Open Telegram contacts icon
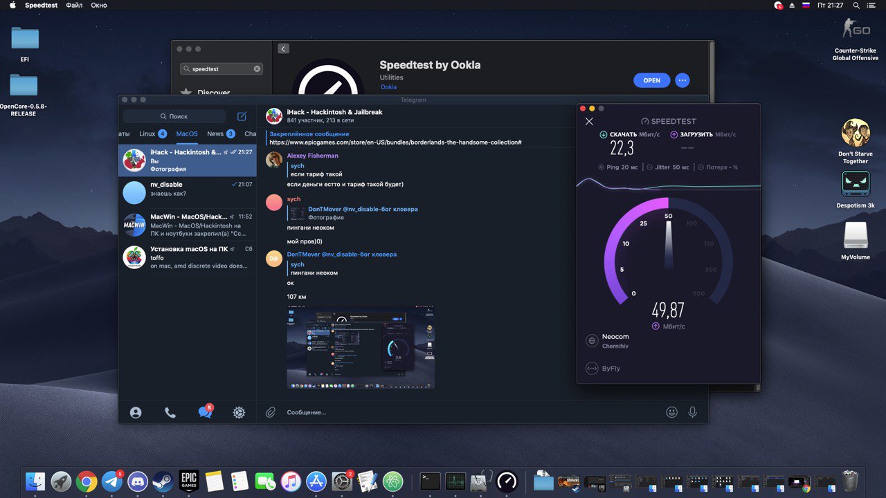886x498 pixels. point(136,412)
